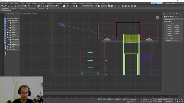Click the Play Animation button
The width and height of the screenshot is (184, 103).
(146, 99)
